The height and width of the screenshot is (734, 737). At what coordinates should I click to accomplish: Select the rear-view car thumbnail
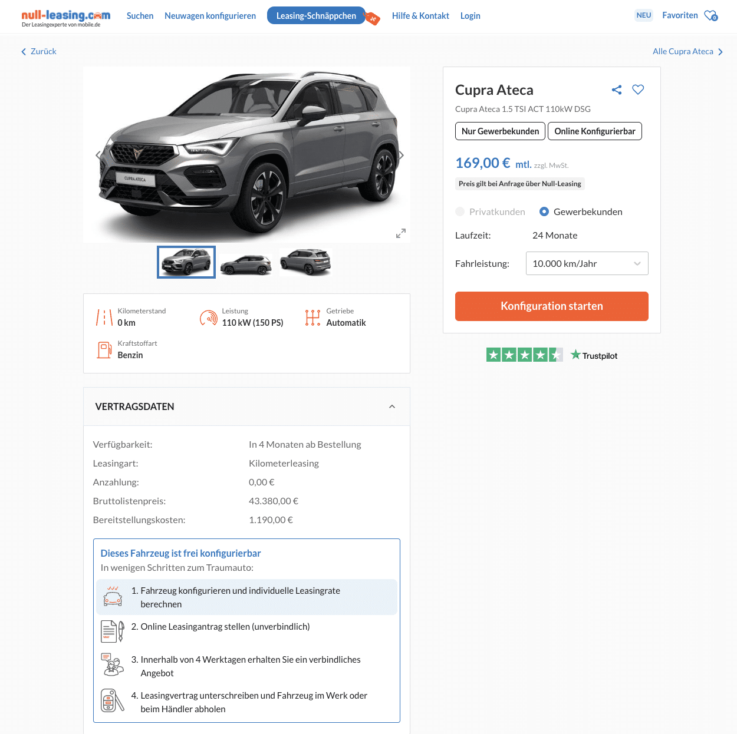[x=306, y=263]
